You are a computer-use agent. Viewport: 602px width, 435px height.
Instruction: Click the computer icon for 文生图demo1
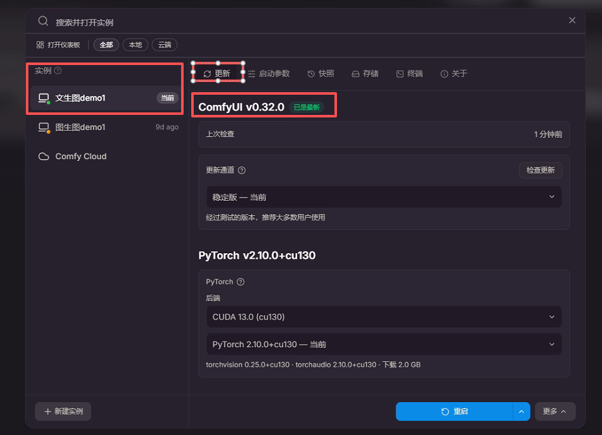[44, 98]
